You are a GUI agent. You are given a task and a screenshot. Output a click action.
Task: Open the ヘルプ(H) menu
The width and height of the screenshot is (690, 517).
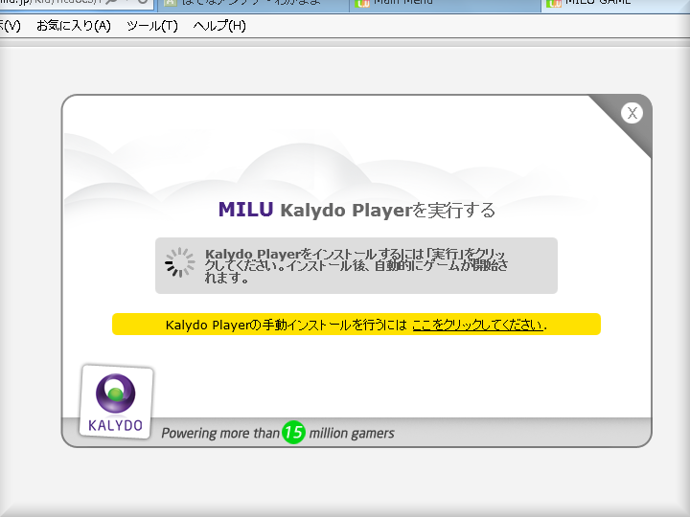219,26
